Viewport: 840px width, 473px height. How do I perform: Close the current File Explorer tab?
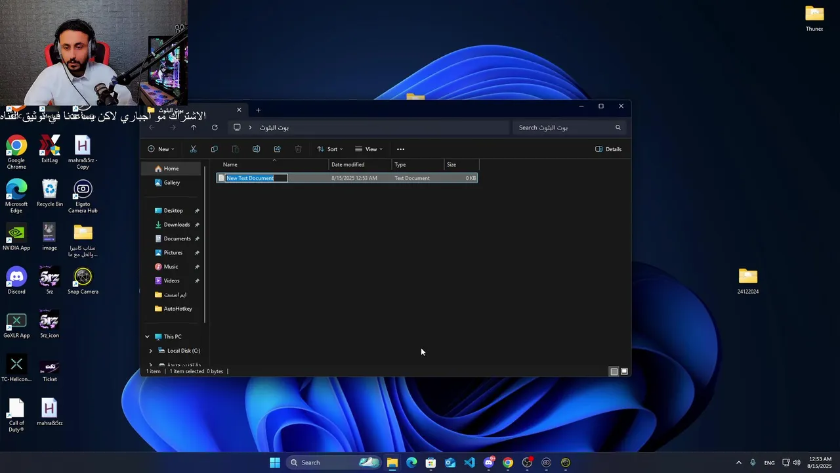(239, 110)
